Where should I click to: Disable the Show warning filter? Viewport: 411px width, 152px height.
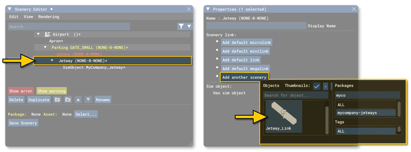(x=52, y=91)
